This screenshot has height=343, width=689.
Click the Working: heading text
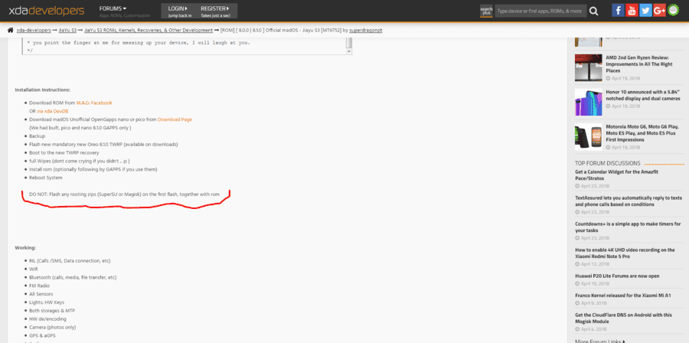25,248
